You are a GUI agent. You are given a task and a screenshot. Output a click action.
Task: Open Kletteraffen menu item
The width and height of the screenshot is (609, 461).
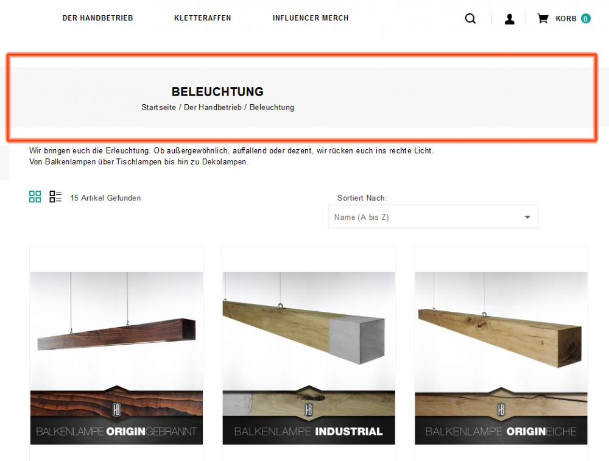tap(202, 18)
